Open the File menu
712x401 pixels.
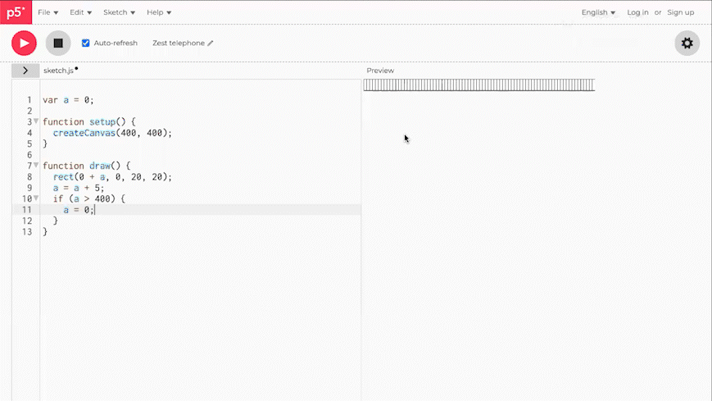(48, 12)
